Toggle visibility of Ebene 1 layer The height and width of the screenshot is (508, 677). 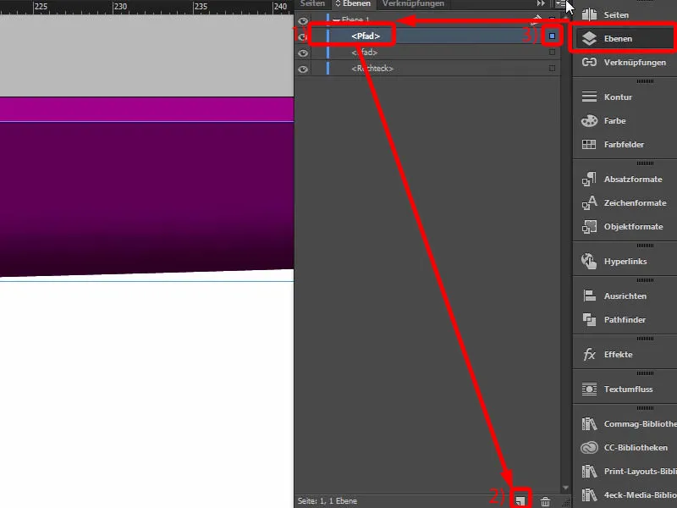(303, 20)
